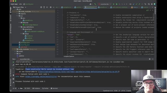The height and width of the screenshot is (93, 167).
Task: Expand the public folder
Action: (x=15, y=51)
